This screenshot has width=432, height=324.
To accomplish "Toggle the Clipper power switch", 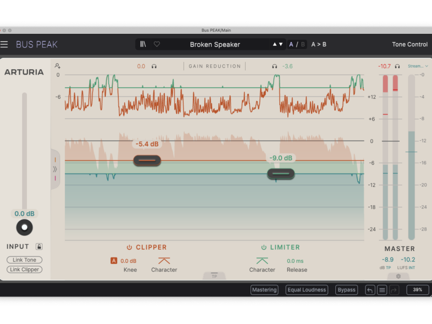I will [130, 247].
